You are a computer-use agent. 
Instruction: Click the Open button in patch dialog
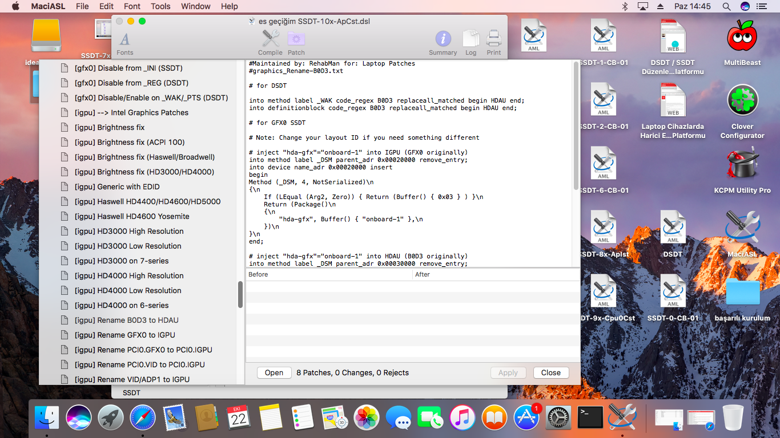[274, 372]
